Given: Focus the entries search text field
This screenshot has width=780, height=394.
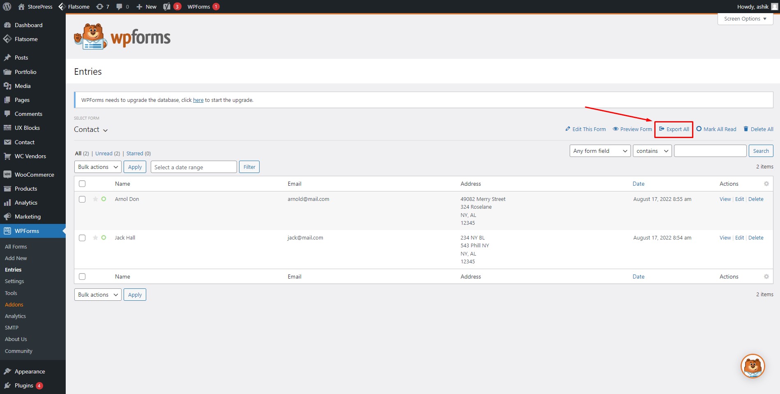Looking at the screenshot, I should pyautogui.click(x=710, y=151).
